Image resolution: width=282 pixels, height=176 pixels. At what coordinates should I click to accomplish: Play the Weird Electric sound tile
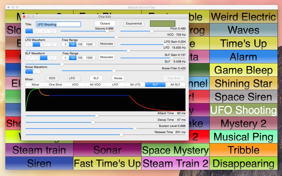click(x=244, y=17)
